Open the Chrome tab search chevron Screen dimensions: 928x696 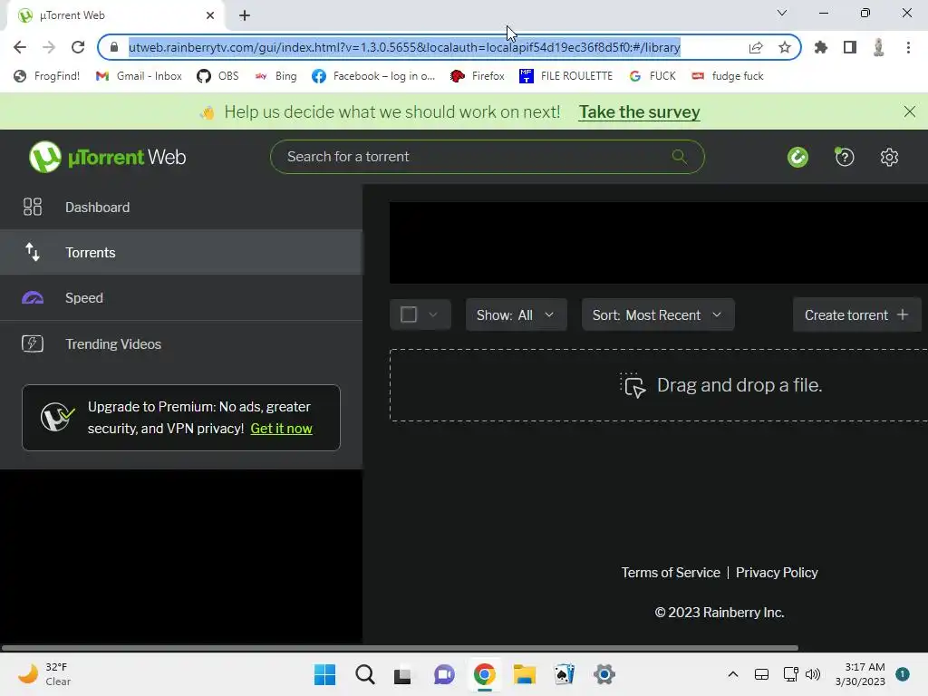point(782,13)
